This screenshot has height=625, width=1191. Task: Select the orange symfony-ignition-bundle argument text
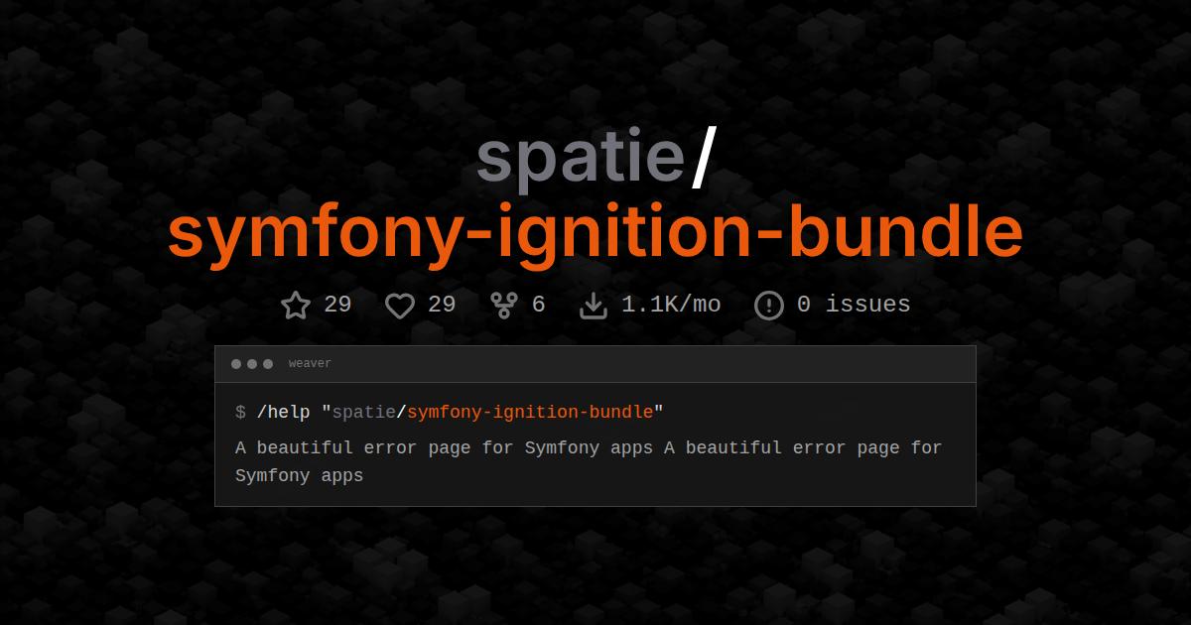click(x=532, y=412)
